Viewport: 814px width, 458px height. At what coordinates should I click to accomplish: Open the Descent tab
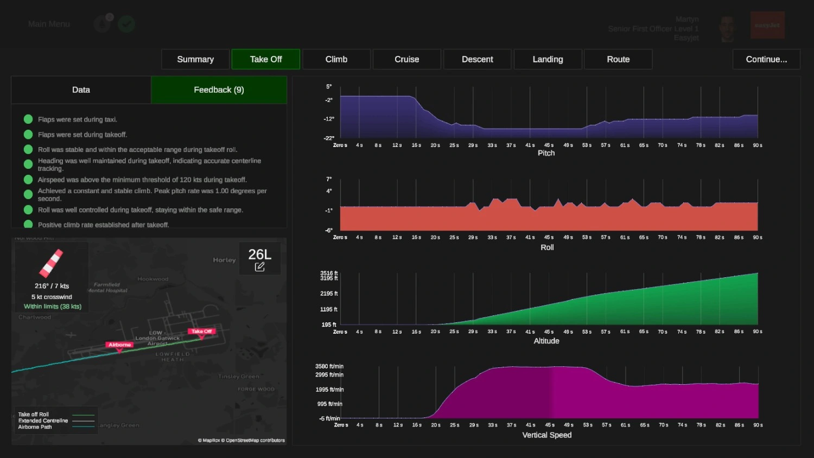pos(478,59)
